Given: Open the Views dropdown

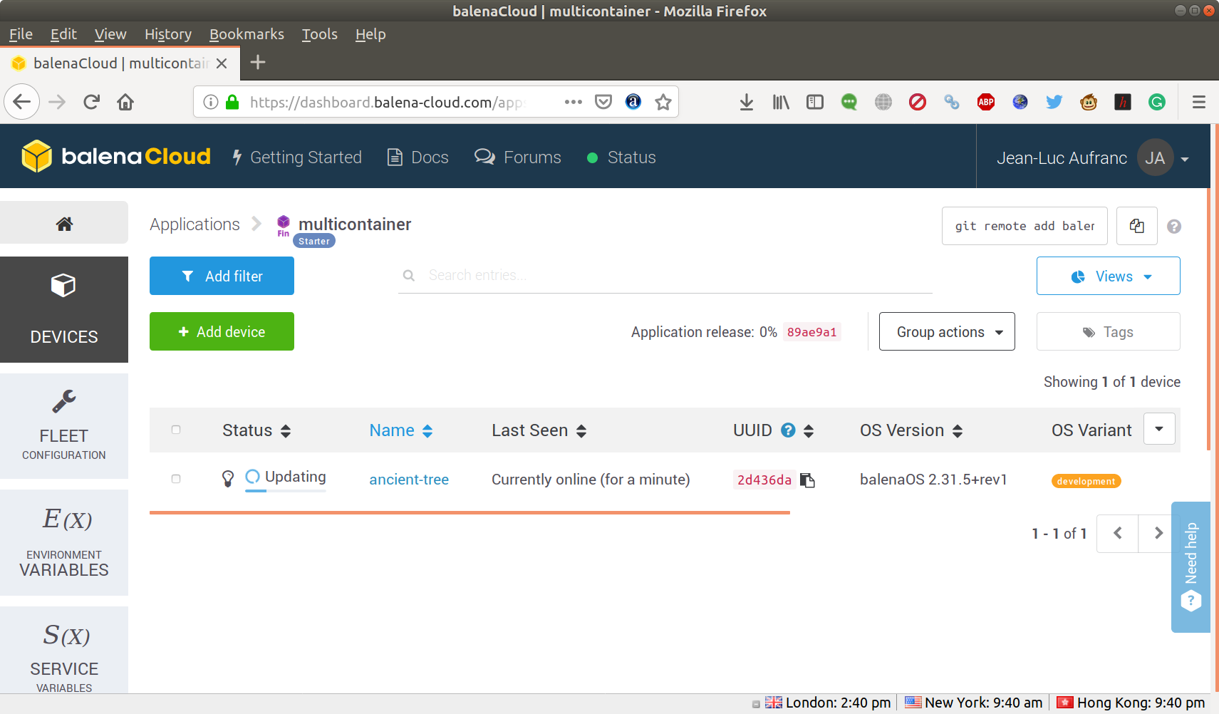Looking at the screenshot, I should tap(1109, 276).
